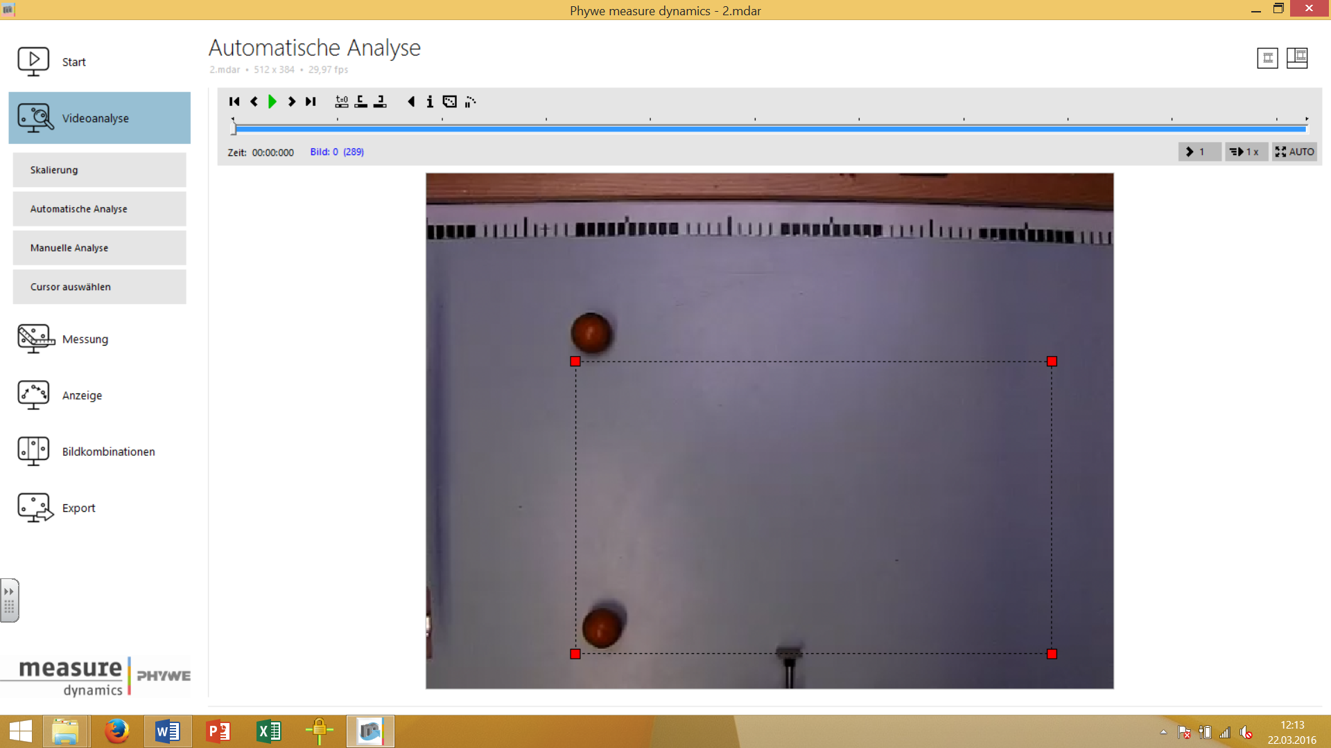This screenshot has width=1331, height=748.
Task: Open the Messung menu section
Action: pos(85,339)
